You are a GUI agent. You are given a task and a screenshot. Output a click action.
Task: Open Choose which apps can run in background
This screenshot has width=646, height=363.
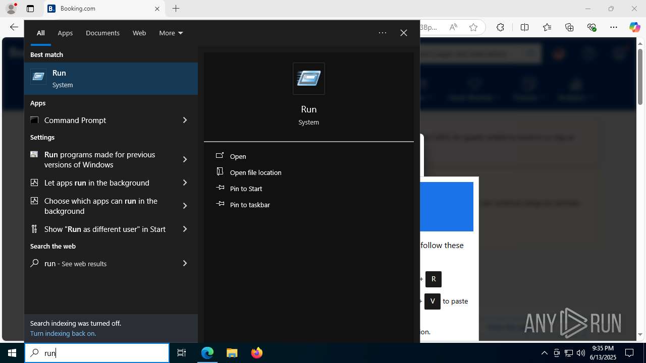(98, 206)
